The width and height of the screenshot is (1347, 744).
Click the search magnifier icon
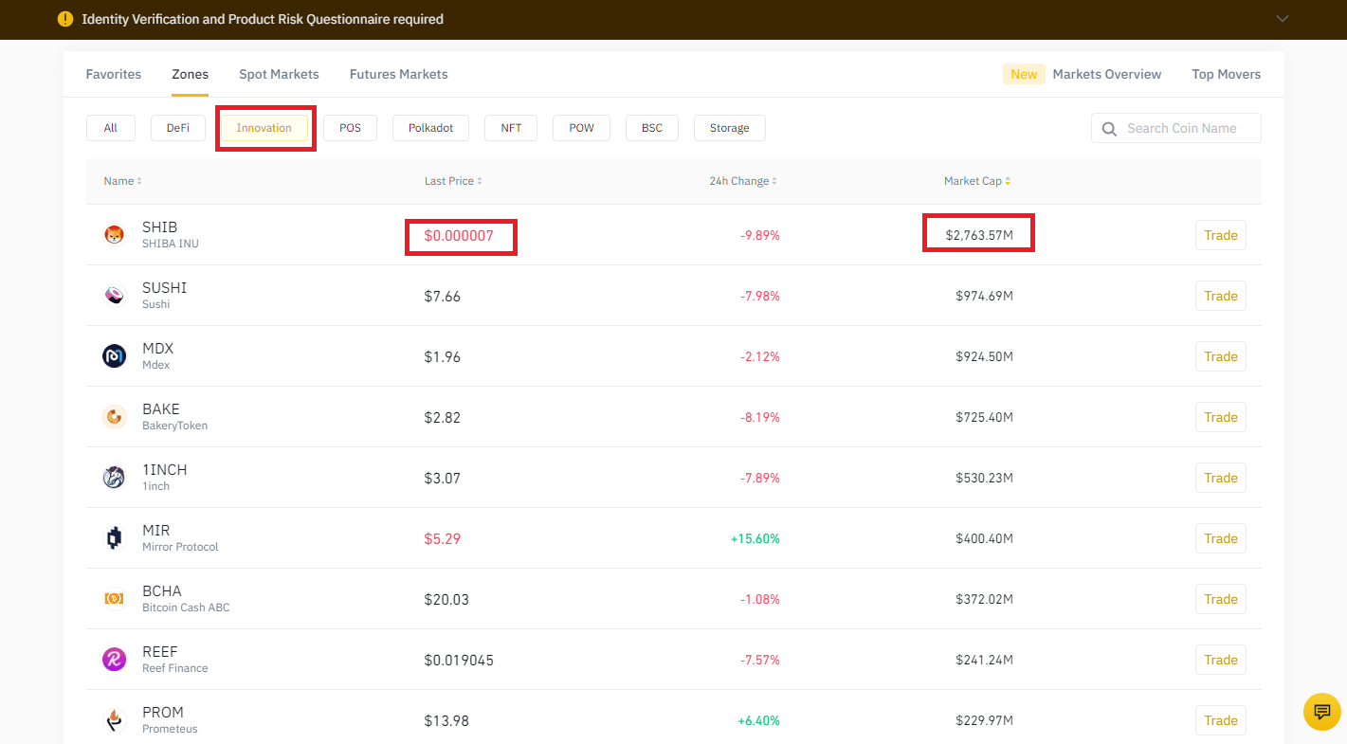pyautogui.click(x=1110, y=129)
